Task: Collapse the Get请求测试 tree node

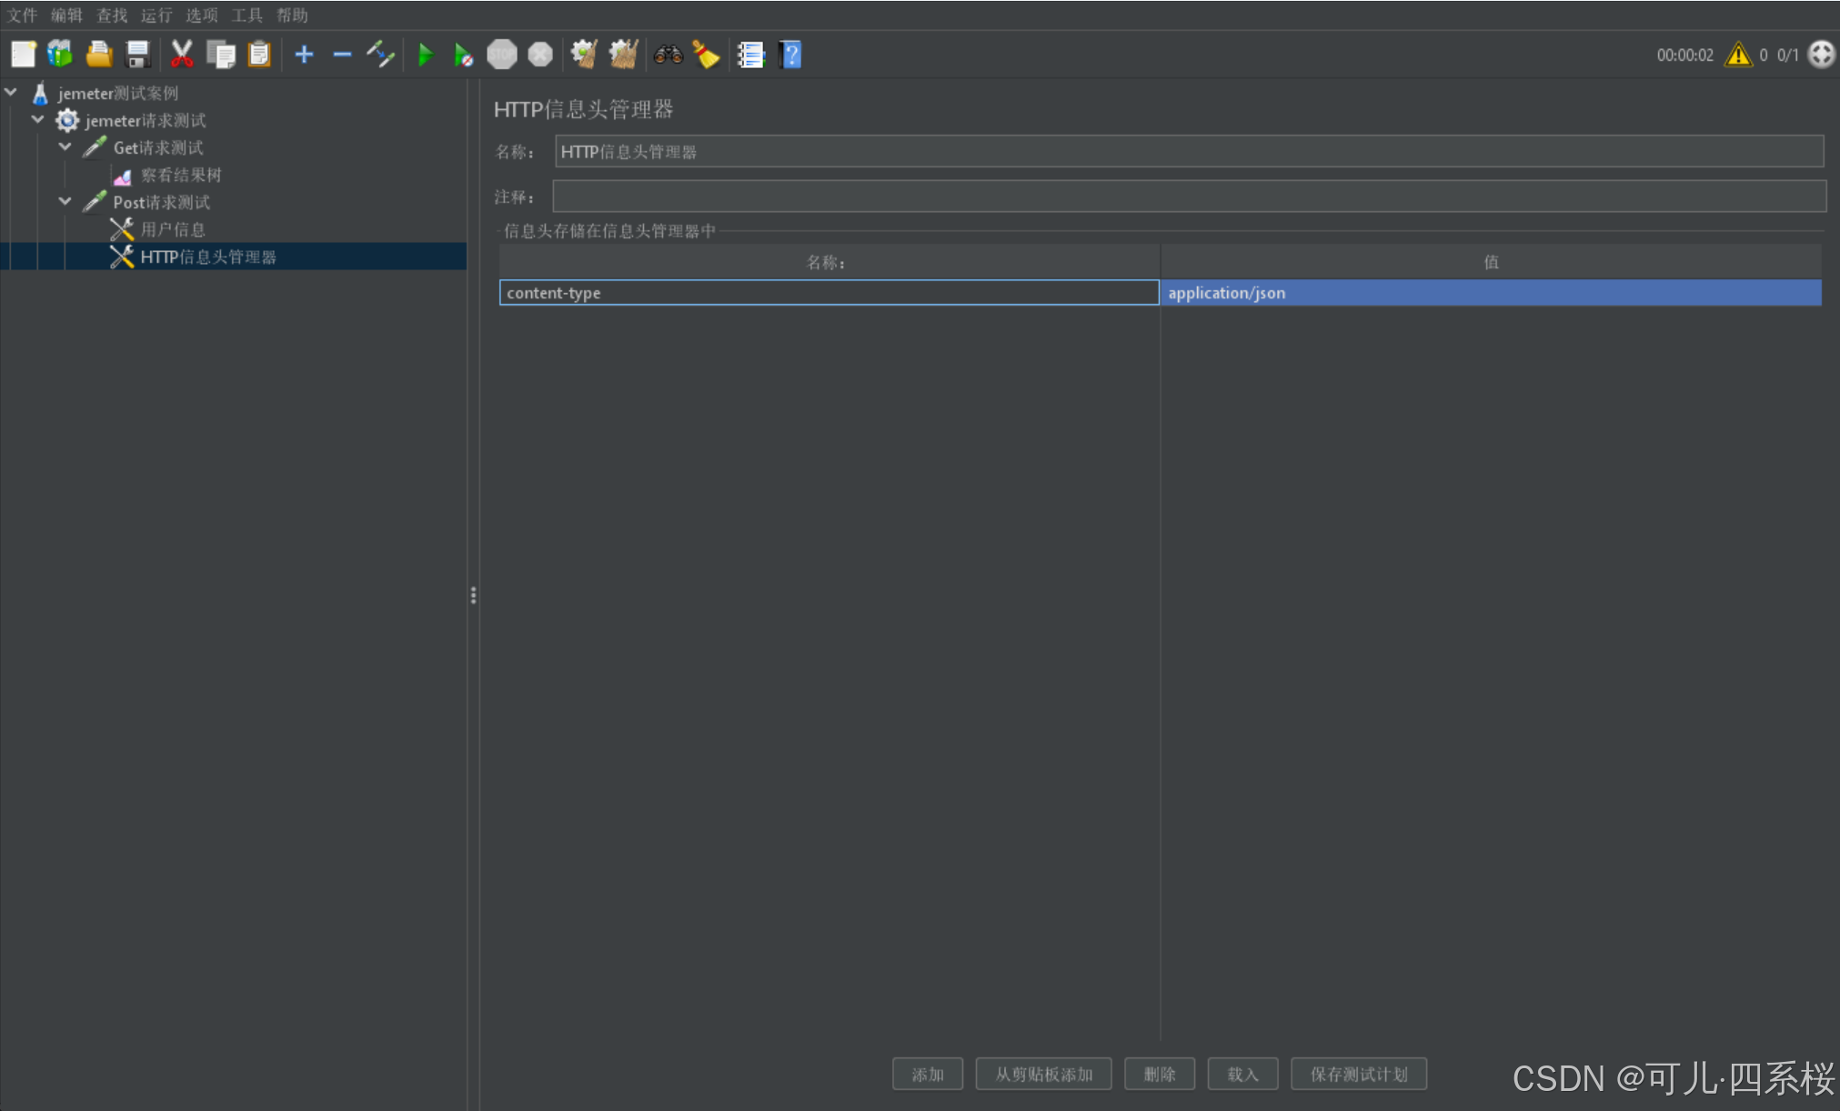Action: 65,147
